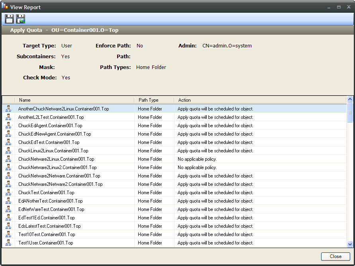Click header OU=Container001.O=Top text

coord(85,30)
